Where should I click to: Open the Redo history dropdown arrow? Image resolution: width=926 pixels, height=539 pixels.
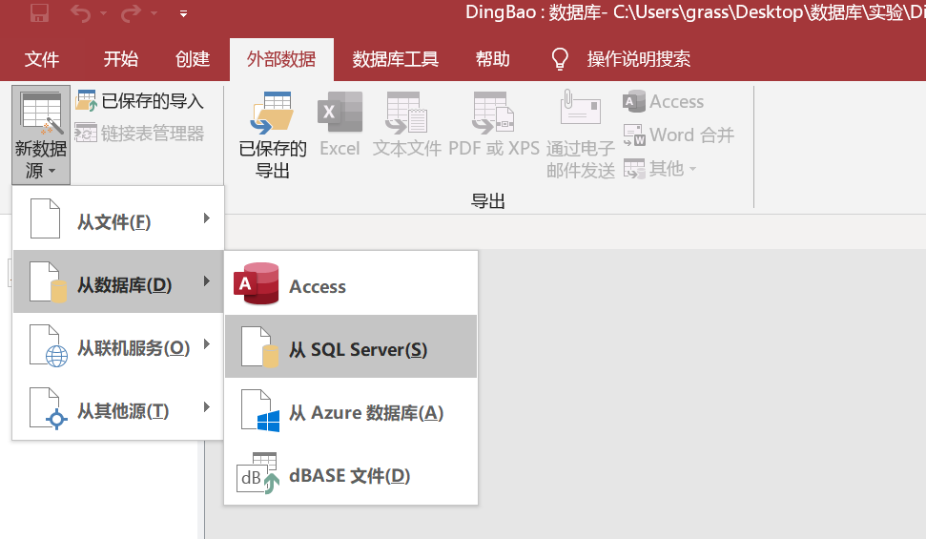coord(154,13)
